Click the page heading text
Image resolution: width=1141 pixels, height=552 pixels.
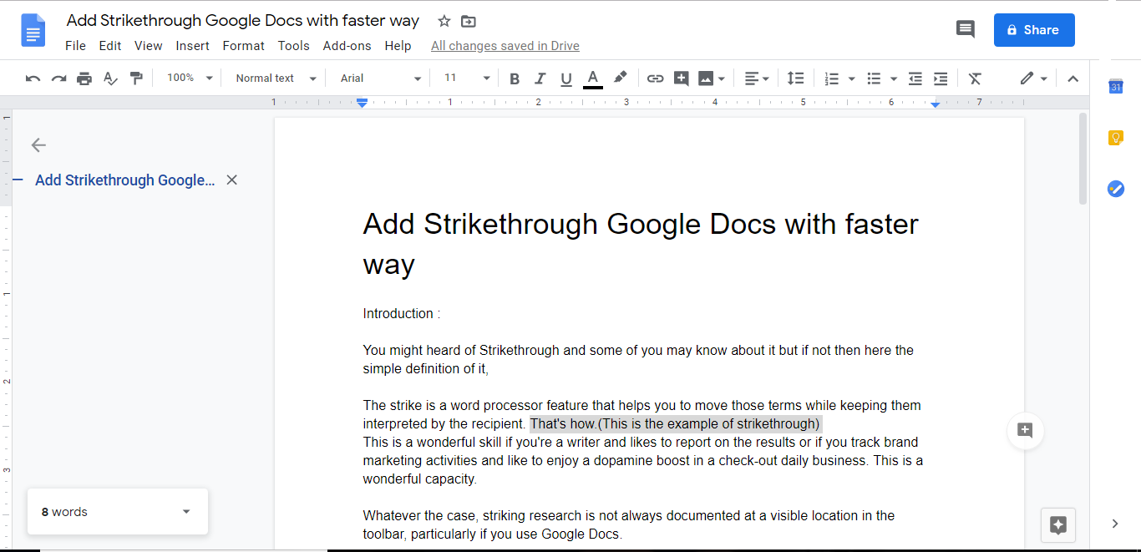point(641,245)
